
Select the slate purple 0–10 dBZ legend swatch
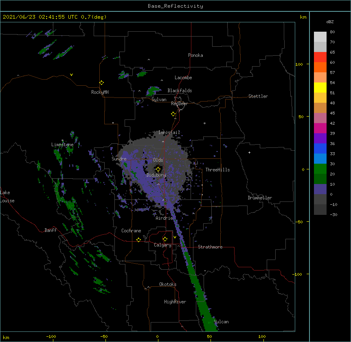point(320,189)
